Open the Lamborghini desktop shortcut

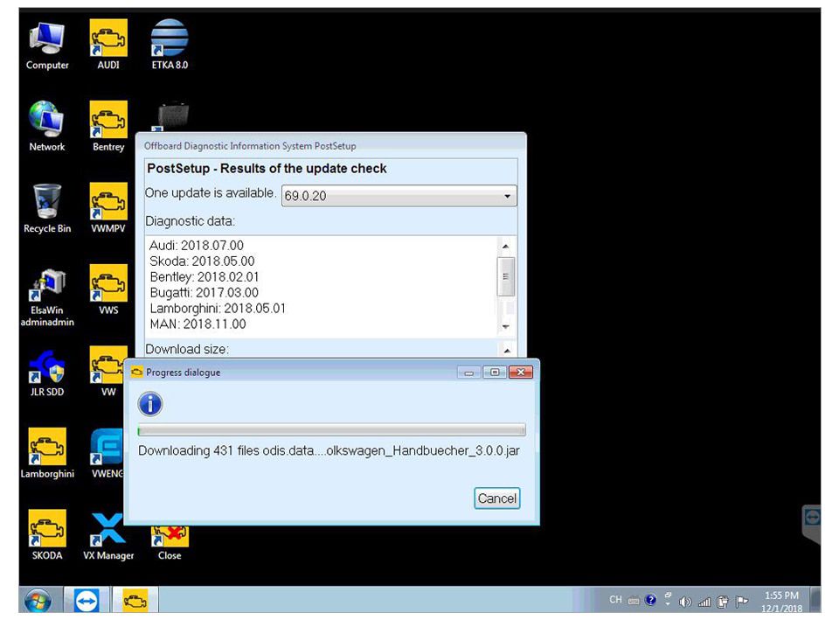click(x=47, y=452)
